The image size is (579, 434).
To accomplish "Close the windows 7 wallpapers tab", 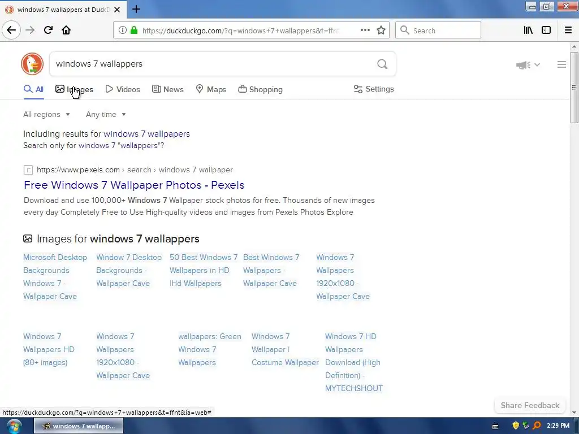I will coord(117,10).
